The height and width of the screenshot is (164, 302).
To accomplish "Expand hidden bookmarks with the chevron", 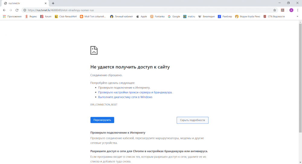I will pos(297,17).
